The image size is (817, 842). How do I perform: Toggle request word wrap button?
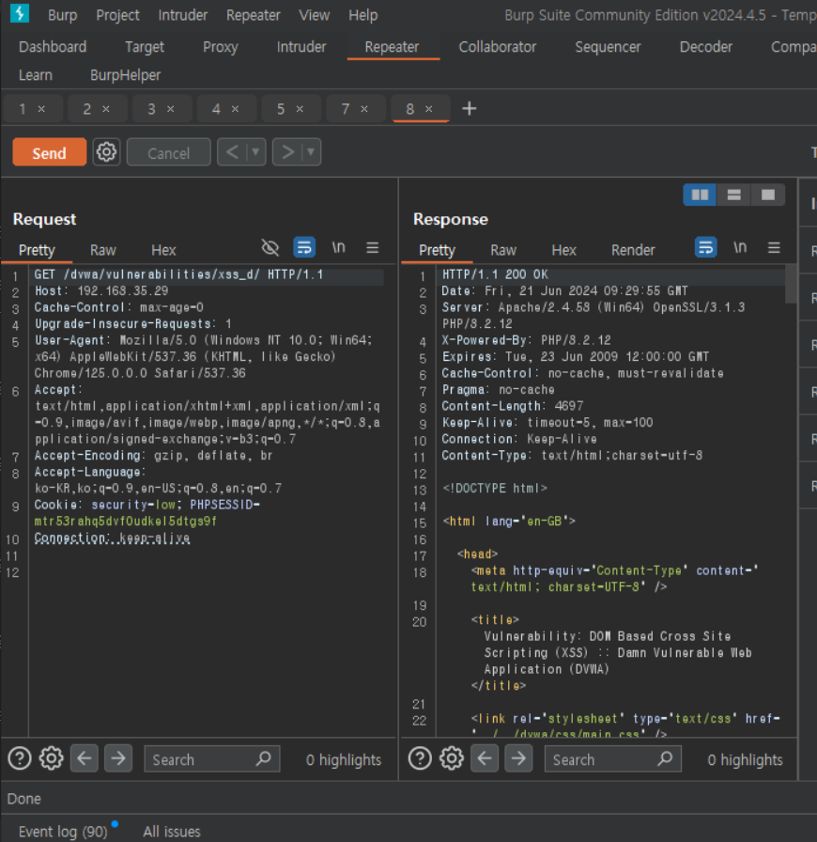[x=304, y=248]
